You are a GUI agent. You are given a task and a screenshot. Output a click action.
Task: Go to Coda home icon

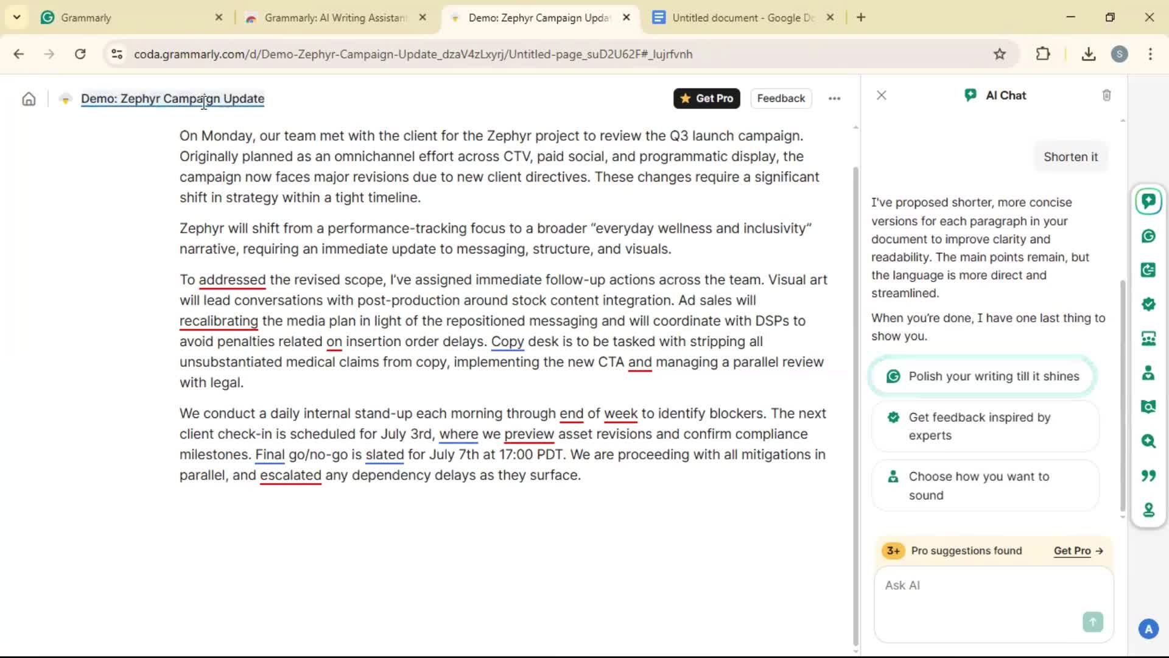click(29, 99)
